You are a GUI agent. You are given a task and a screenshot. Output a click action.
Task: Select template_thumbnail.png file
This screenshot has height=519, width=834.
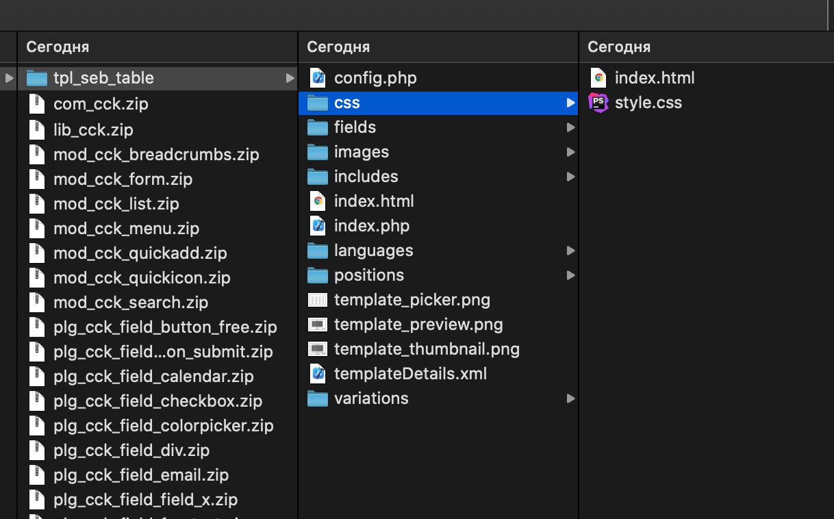tap(426, 349)
